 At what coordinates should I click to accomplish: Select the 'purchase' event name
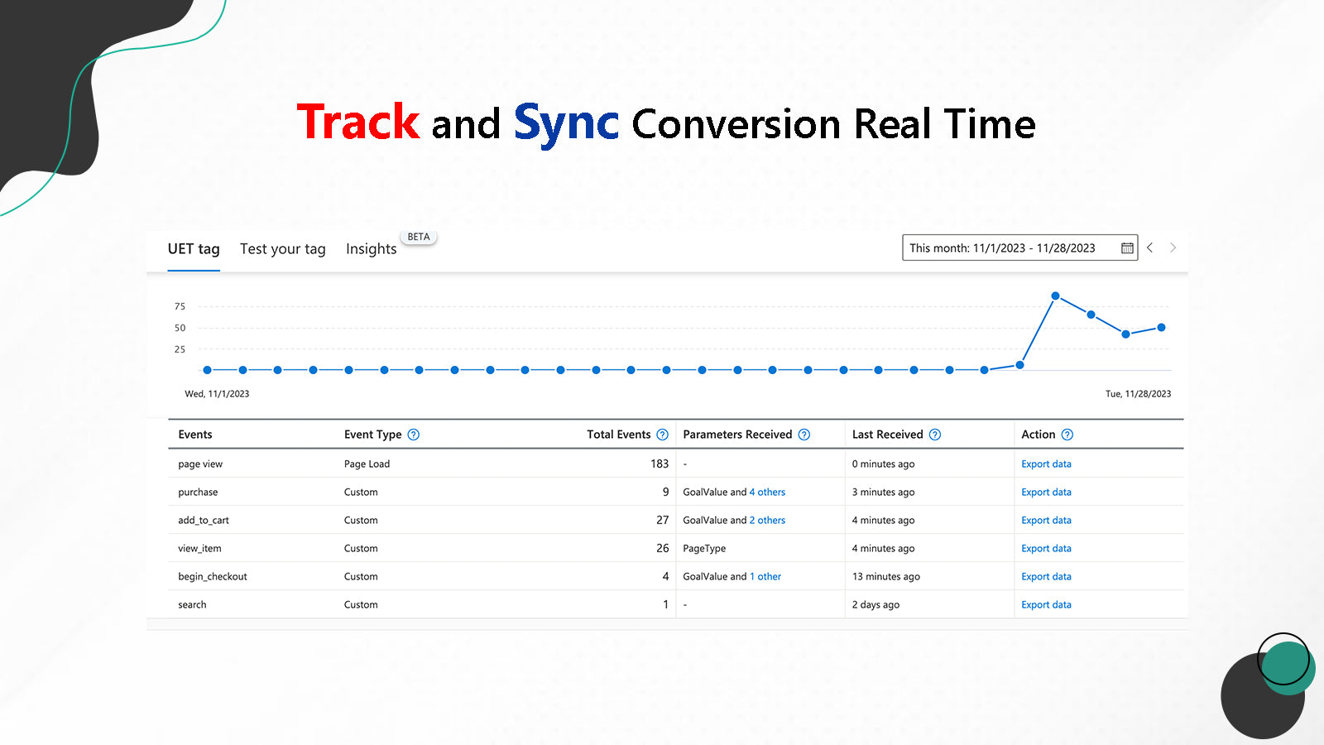pos(198,493)
